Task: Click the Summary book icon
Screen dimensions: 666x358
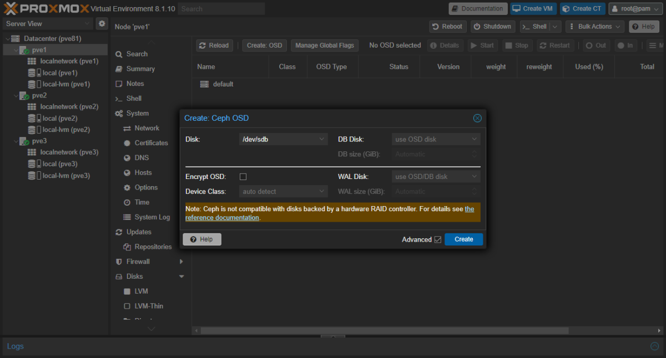Action: pyautogui.click(x=119, y=69)
